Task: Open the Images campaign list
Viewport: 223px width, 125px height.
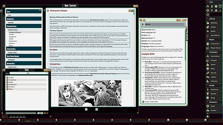Action: [214, 60]
